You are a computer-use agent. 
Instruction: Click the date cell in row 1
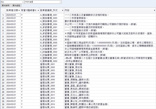pos(13,15)
